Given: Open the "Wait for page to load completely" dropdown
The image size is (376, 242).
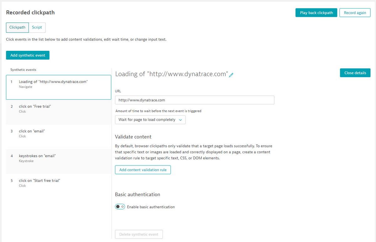Looking at the screenshot, I should click(150, 120).
